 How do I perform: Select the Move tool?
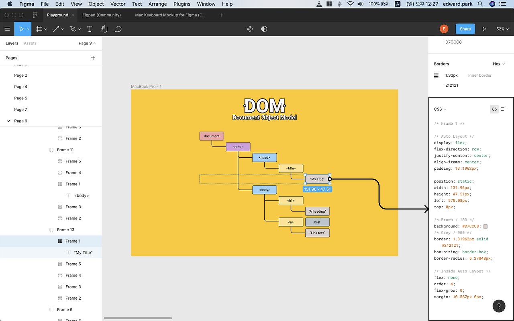22,29
